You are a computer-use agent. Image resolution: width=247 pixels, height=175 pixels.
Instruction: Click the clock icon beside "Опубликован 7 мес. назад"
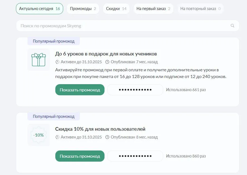tap(108, 62)
